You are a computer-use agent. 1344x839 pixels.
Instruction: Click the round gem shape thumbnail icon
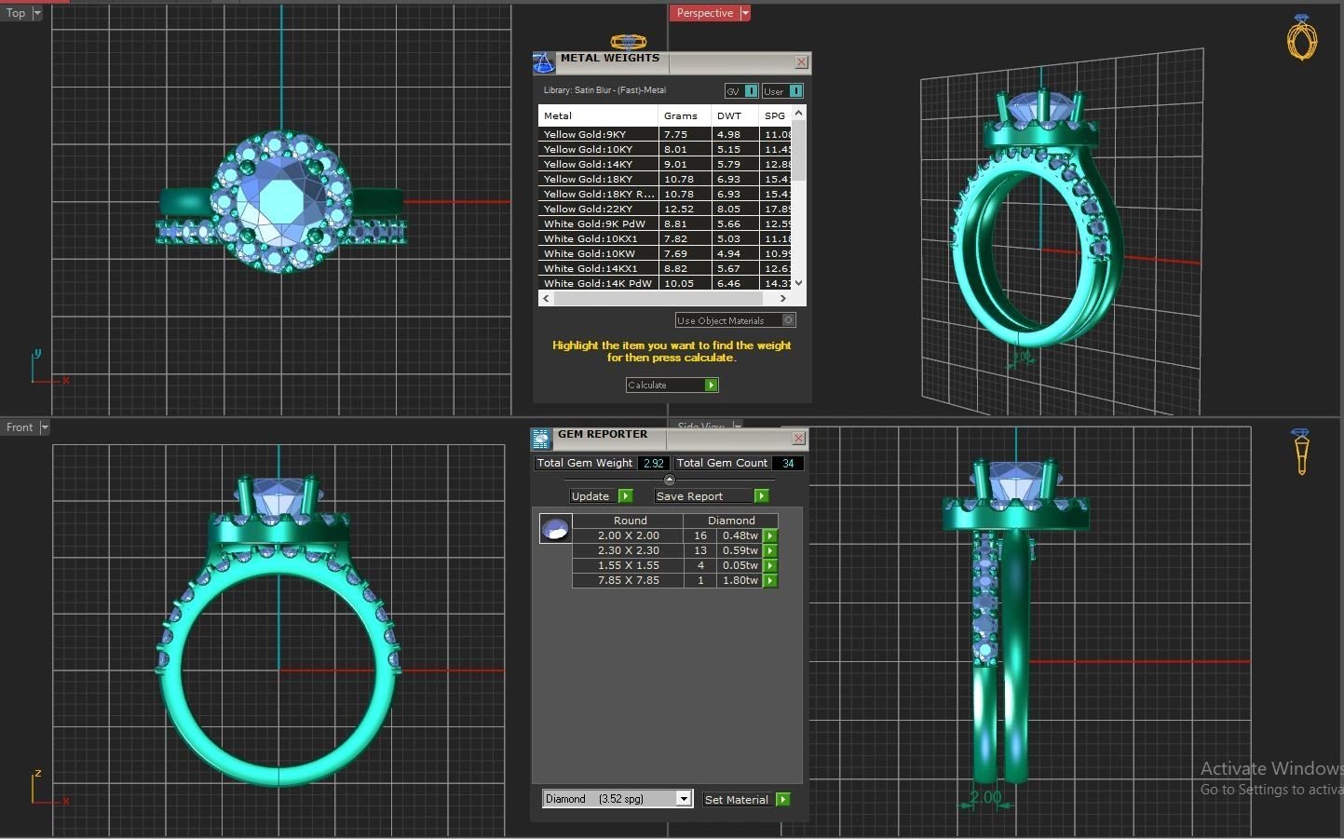click(x=555, y=529)
